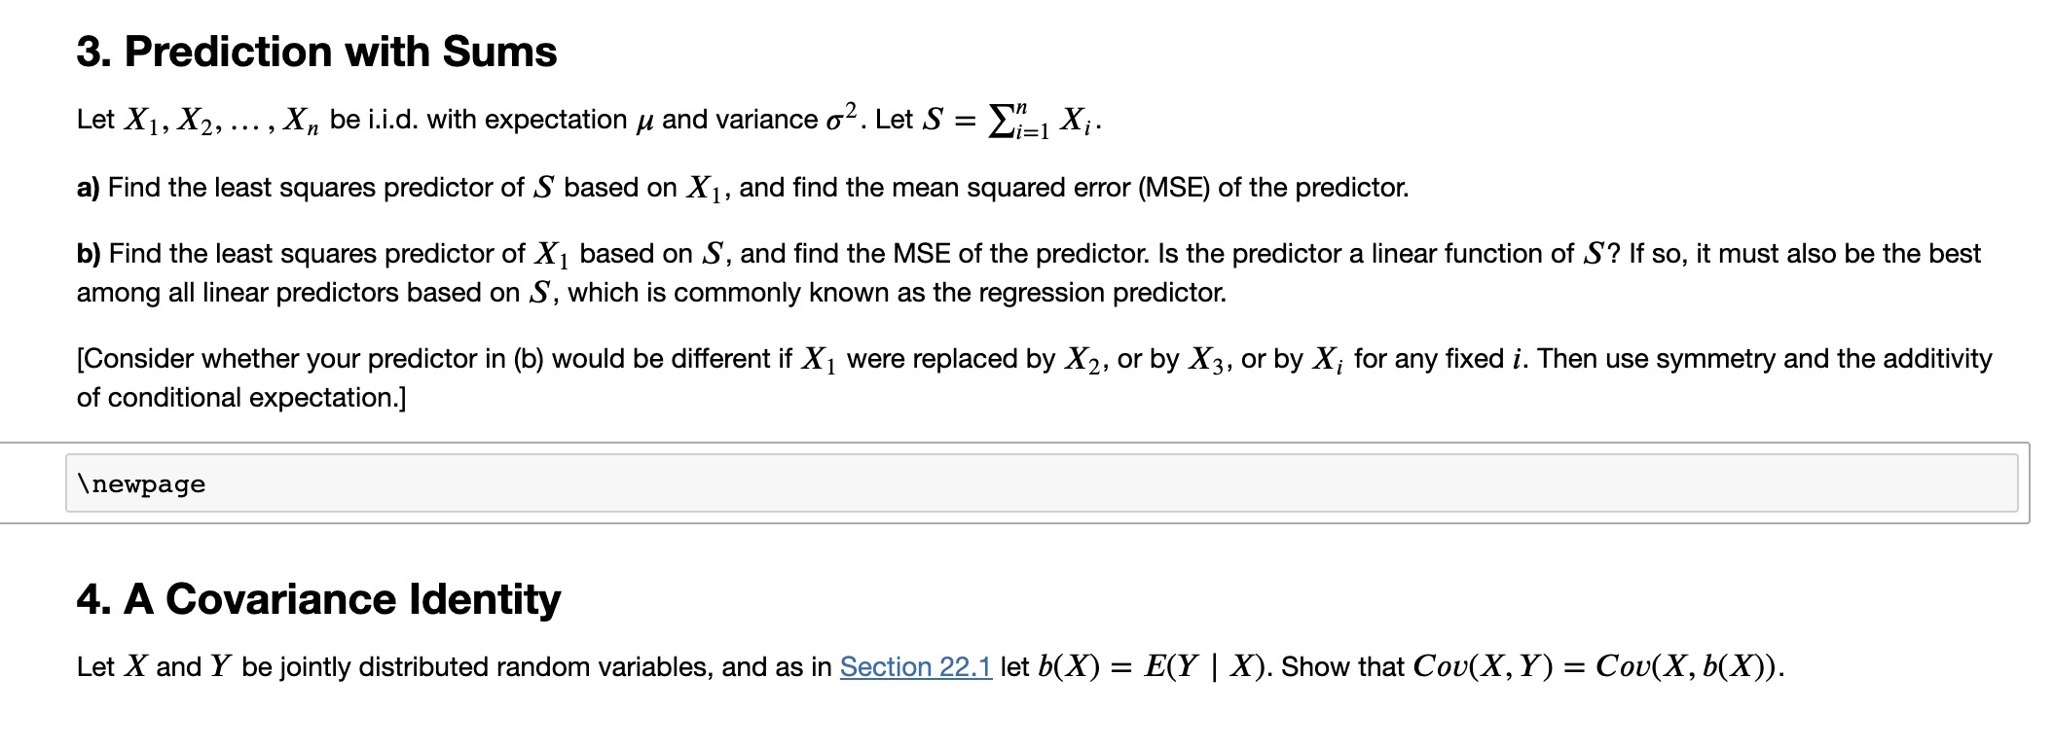Select the "4. A Covariance Identity" heading

coord(318,599)
